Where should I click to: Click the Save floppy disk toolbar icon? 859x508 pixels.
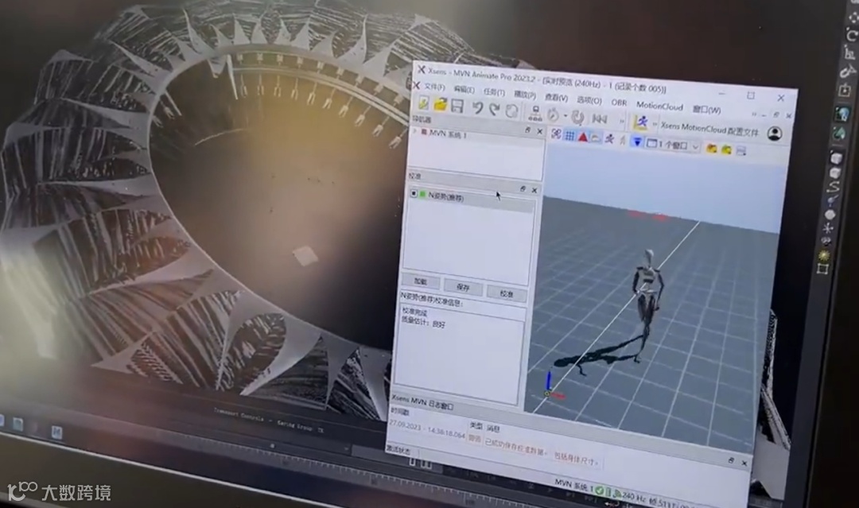click(x=457, y=106)
